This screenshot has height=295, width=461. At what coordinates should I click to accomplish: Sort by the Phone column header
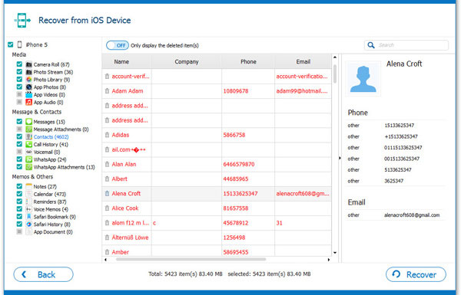248,61
